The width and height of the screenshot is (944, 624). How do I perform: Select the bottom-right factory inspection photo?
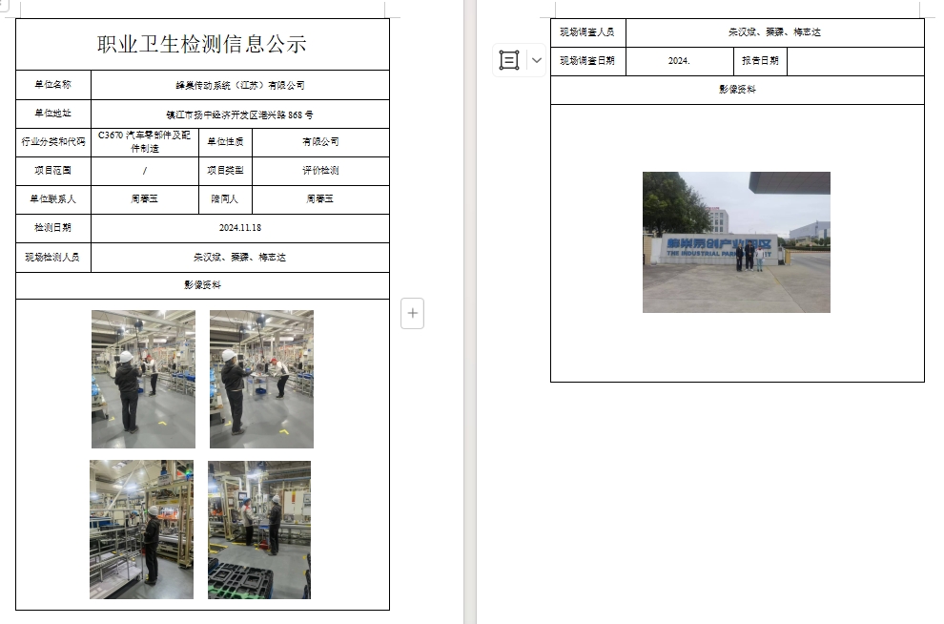[259, 530]
